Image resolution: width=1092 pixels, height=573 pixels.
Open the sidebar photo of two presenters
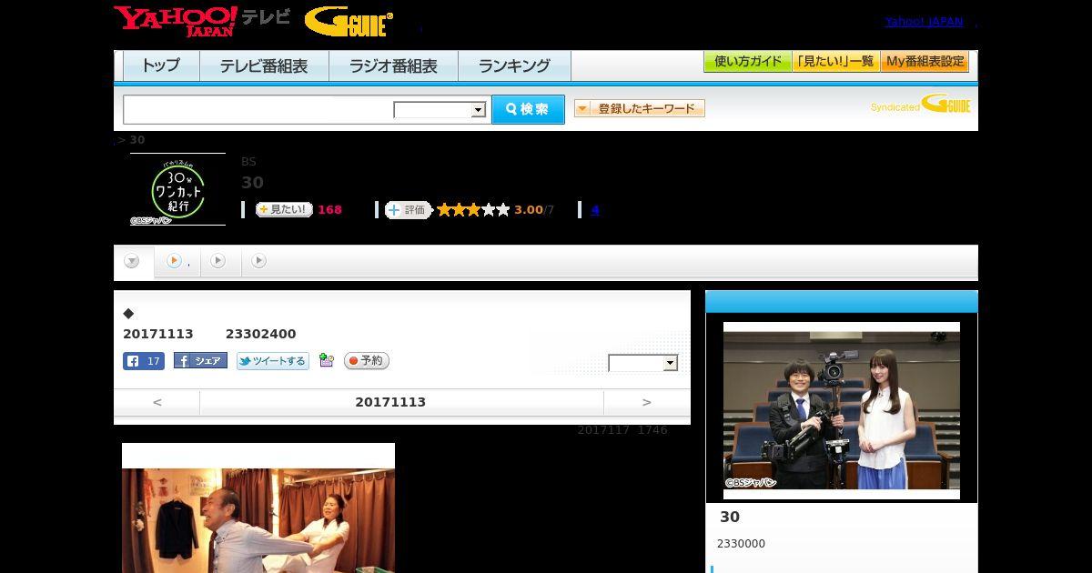click(842, 410)
